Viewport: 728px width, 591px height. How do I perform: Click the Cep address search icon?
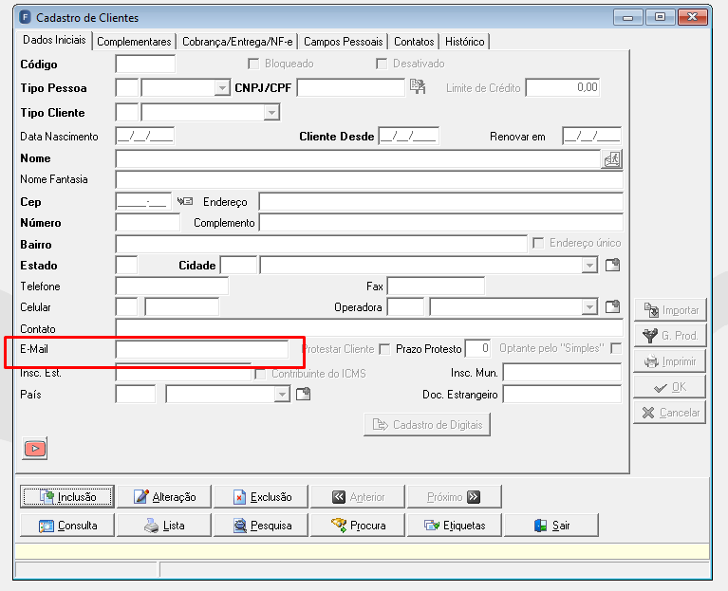coord(185,201)
